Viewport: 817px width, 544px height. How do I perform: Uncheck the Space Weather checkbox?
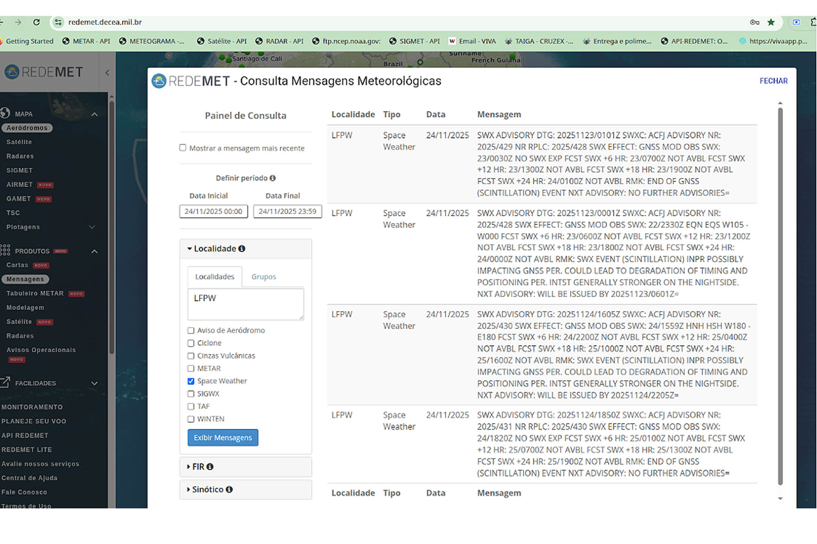191,381
